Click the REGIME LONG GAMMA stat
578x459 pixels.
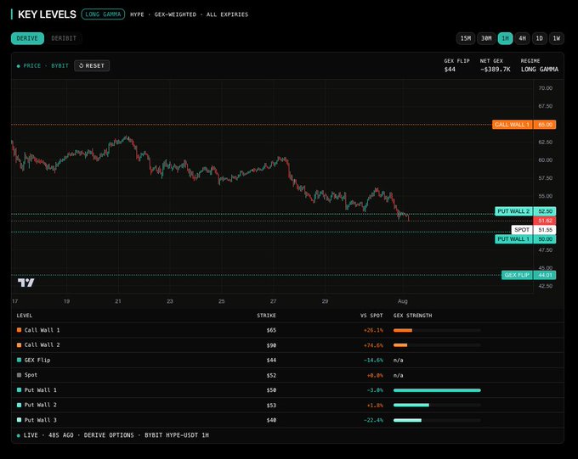[x=539, y=65]
